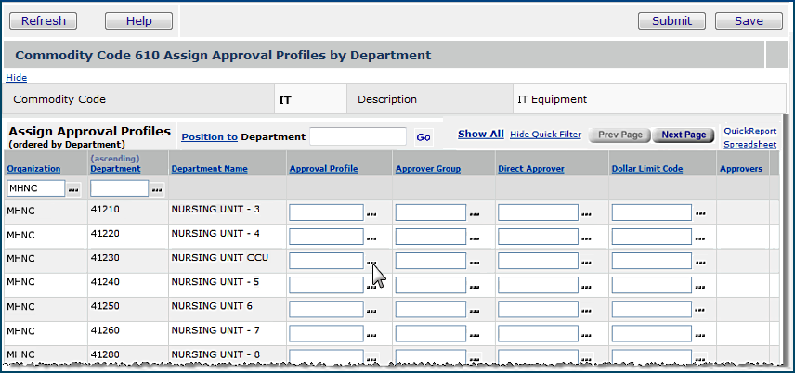Click Department filter lookup ellipsis icon
Screen dimensions: 795x373
[x=157, y=189]
